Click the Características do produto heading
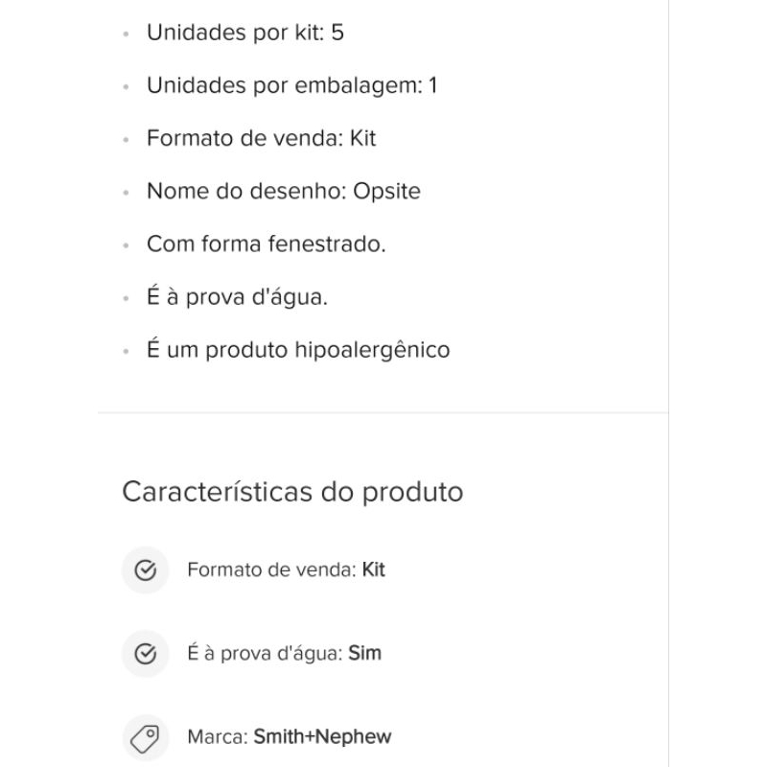 (x=292, y=492)
